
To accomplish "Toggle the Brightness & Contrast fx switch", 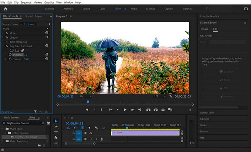I will (x=7, y=46).
